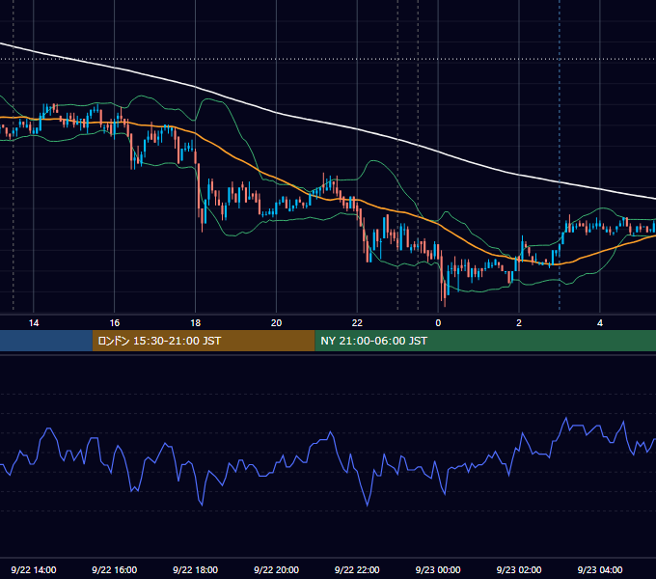
Task: Click the 20 hour label on price chart axis
Action: pos(276,323)
